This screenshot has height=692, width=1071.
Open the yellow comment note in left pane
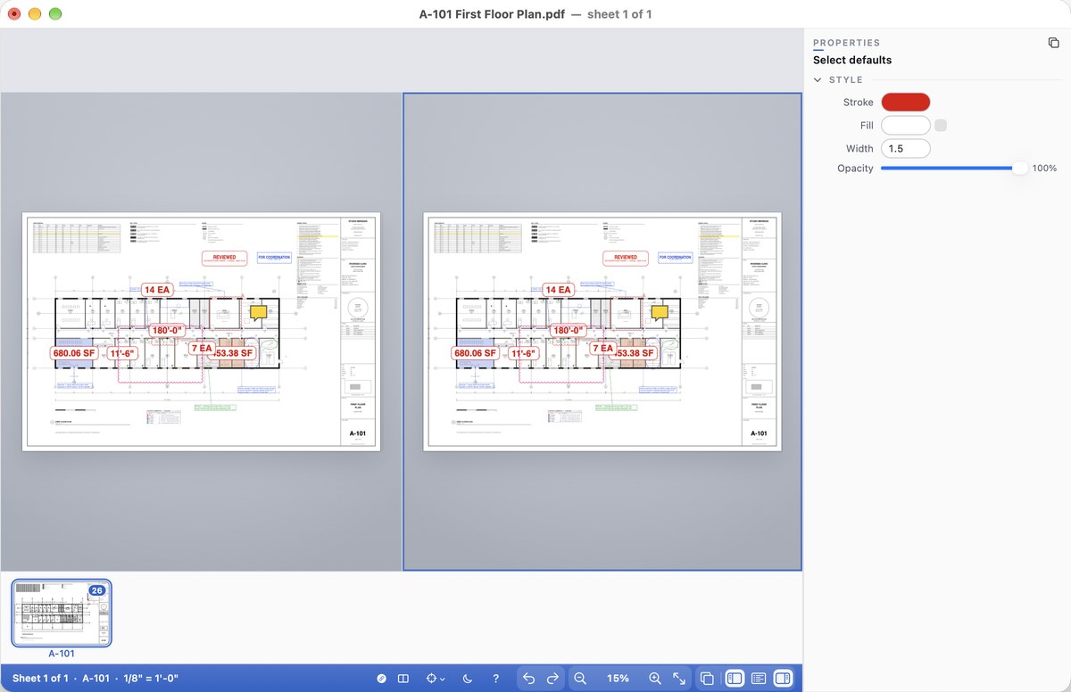pos(259,312)
